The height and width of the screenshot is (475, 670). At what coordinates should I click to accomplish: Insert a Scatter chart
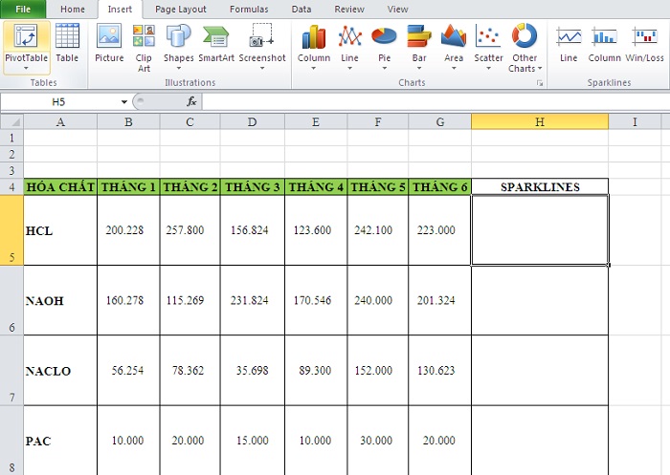pyautogui.click(x=488, y=48)
